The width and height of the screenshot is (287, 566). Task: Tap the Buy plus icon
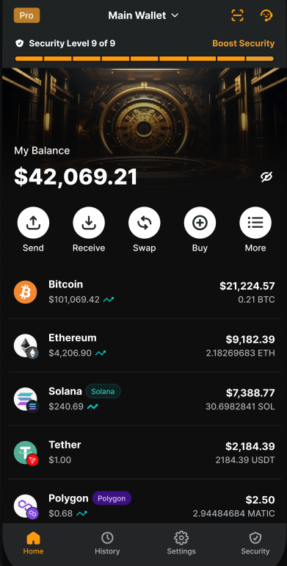pos(200,223)
